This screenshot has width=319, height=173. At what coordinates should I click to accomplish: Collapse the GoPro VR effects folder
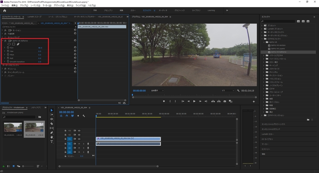(x=264, y=42)
